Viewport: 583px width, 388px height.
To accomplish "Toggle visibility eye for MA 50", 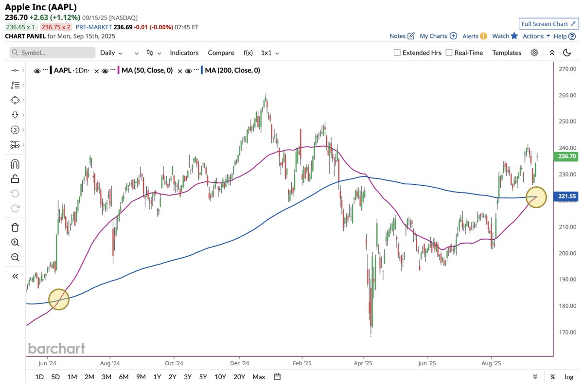I will point(105,71).
